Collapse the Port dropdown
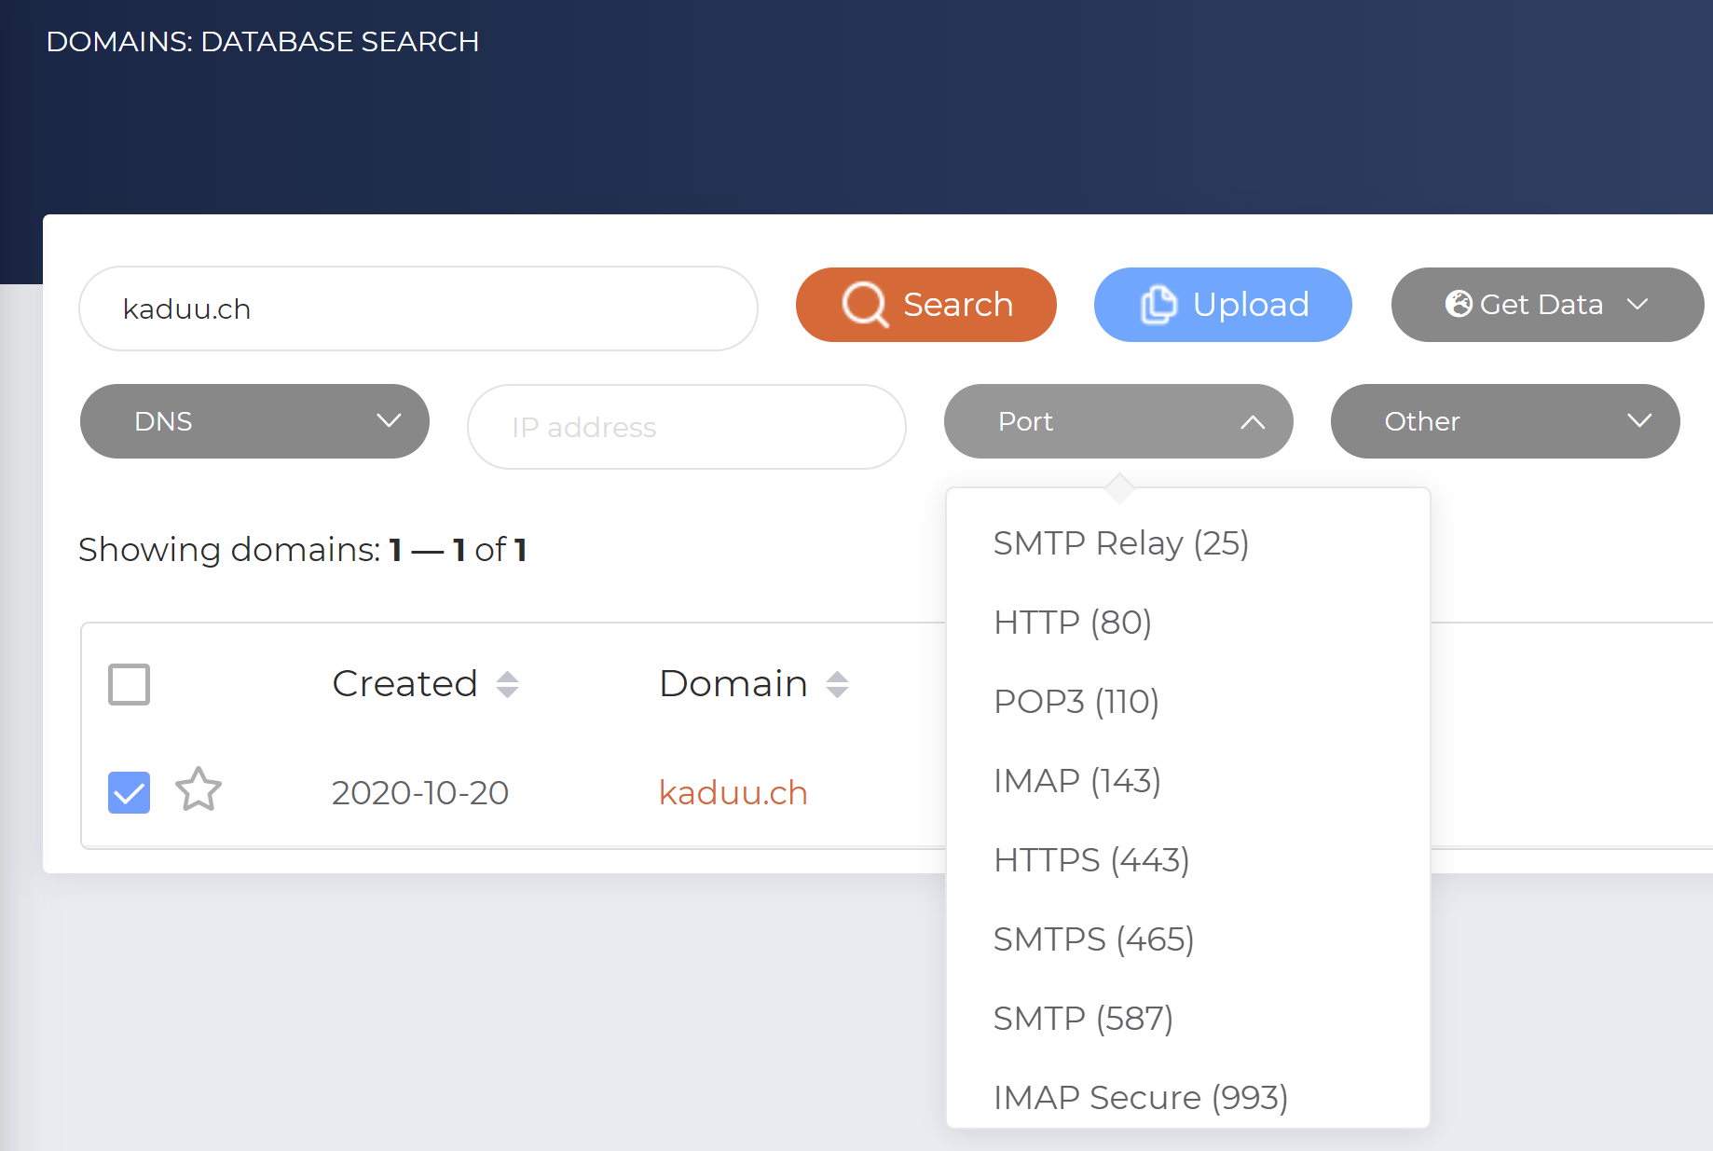Screen dimensions: 1713x1151 pos(1118,421)
